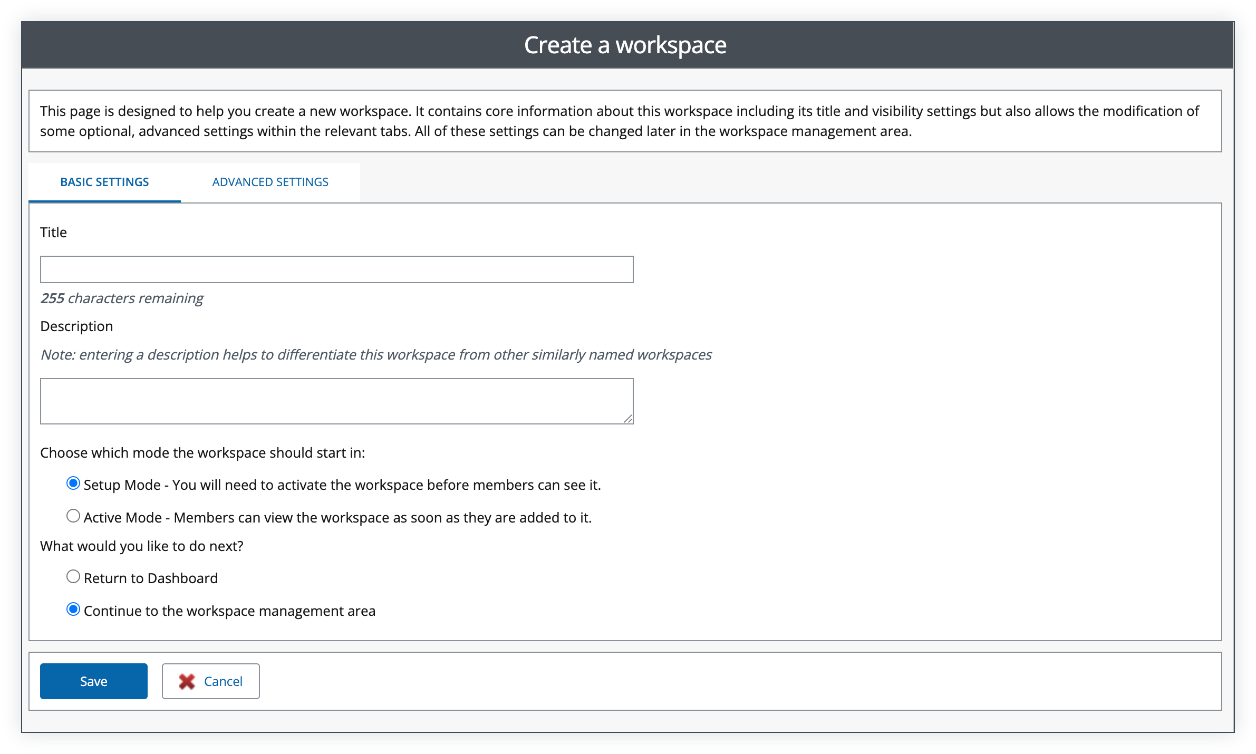
Task: Focus the Title input field
Action: [336, 269]
